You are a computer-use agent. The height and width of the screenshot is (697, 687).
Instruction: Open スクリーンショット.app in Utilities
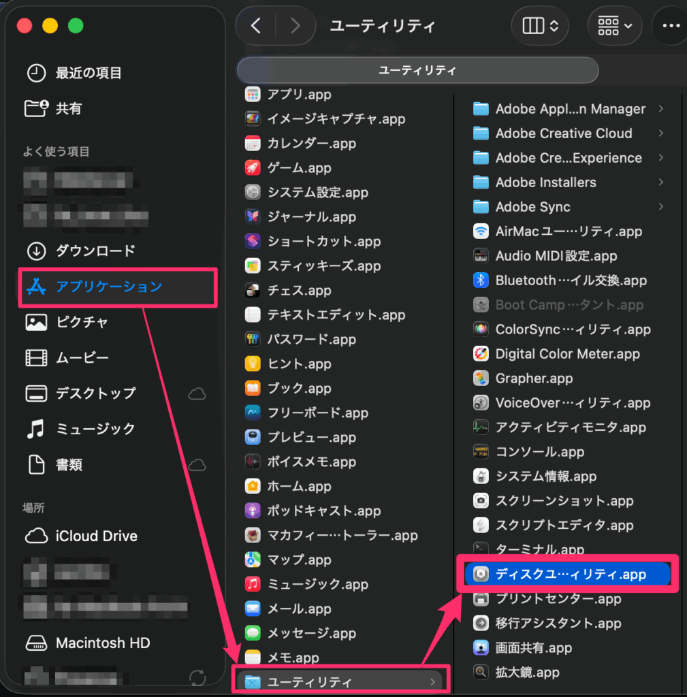coord(564,501)
